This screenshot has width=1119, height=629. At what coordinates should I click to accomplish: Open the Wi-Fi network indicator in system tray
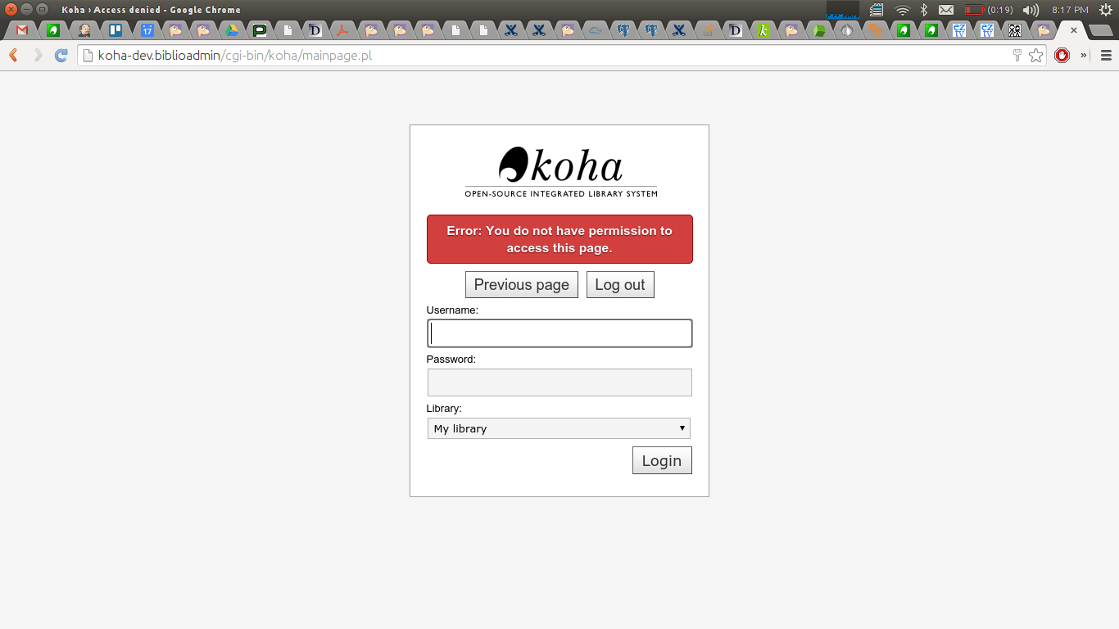coord(903,10)
